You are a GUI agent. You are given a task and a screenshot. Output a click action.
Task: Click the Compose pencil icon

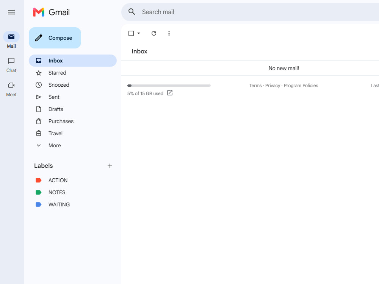pyautogui.click(x=39, y=38)
